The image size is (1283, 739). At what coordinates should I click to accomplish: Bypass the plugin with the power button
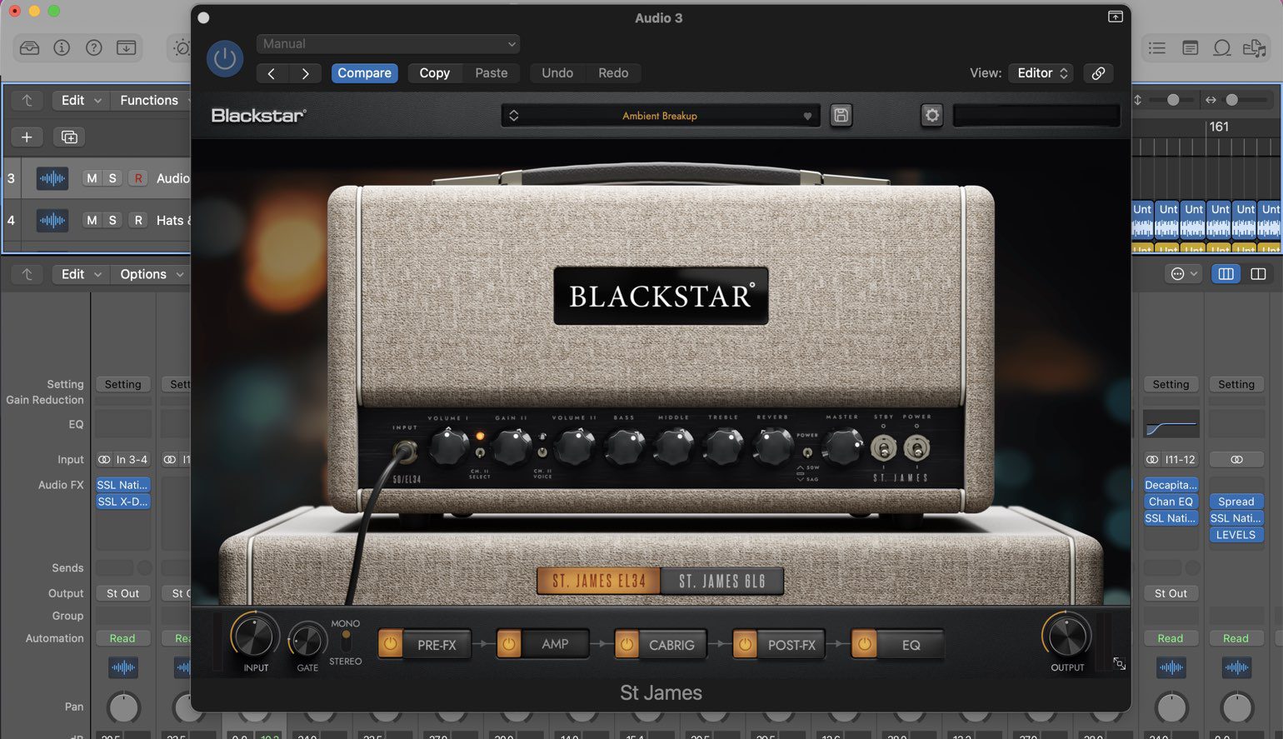pyautogui.click(x=224, y=58)
